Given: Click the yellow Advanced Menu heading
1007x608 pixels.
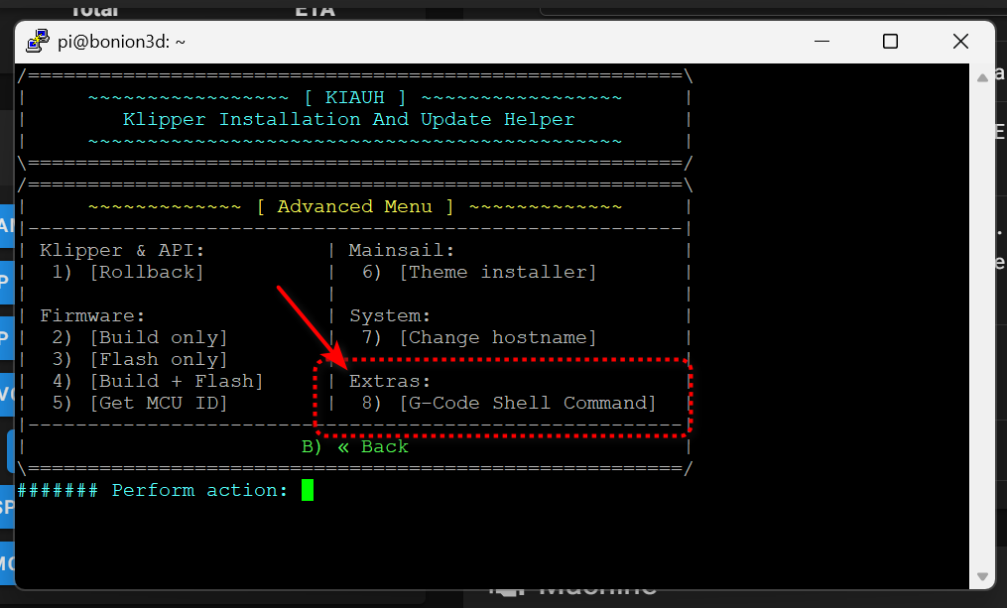Looking at the screenshot, I should (354, 206).
